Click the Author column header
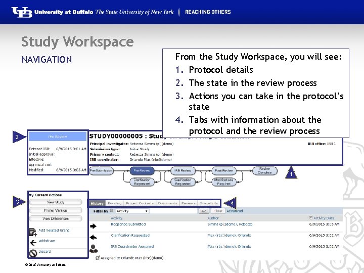Image resolution: width=364 pixels, height=273 pixels. coord(213,218)
